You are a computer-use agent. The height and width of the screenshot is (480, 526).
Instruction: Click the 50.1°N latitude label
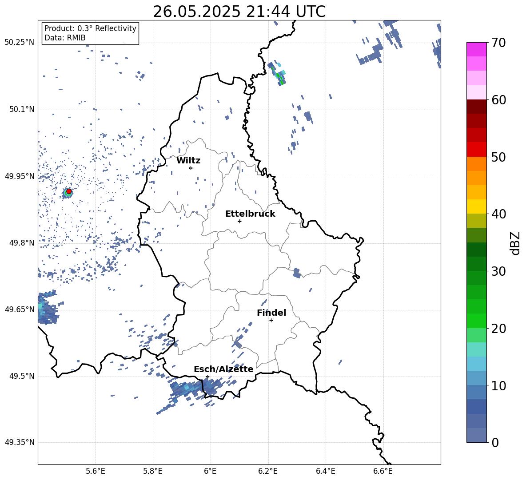22,110
